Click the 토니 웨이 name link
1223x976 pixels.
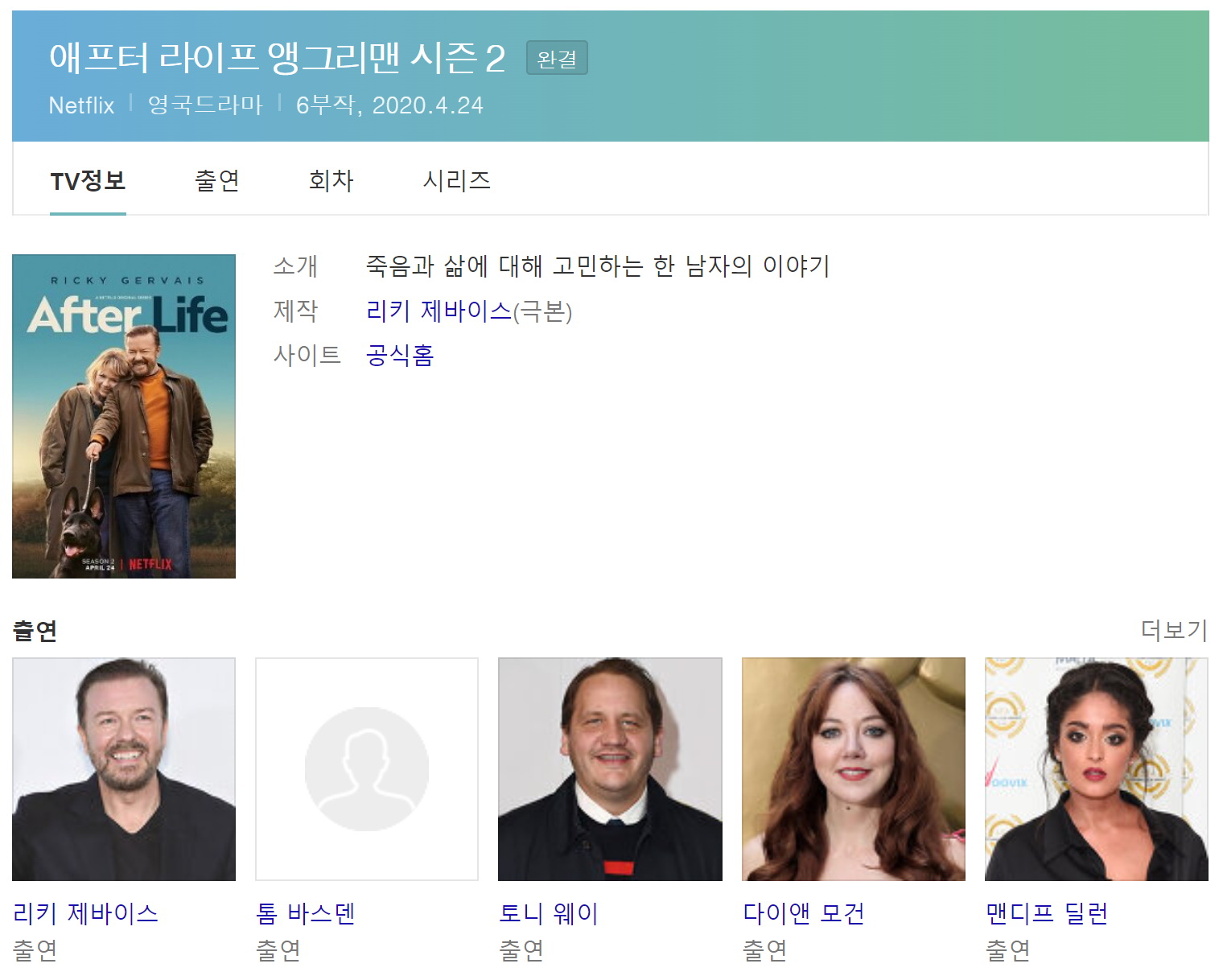point(549,913)
